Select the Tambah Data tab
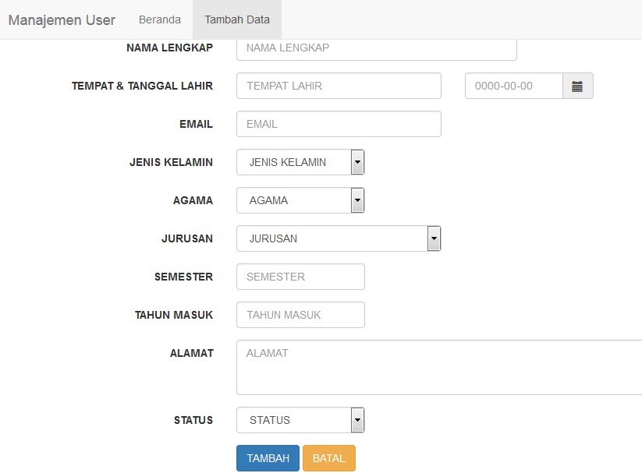 click(x=237, y=19)
